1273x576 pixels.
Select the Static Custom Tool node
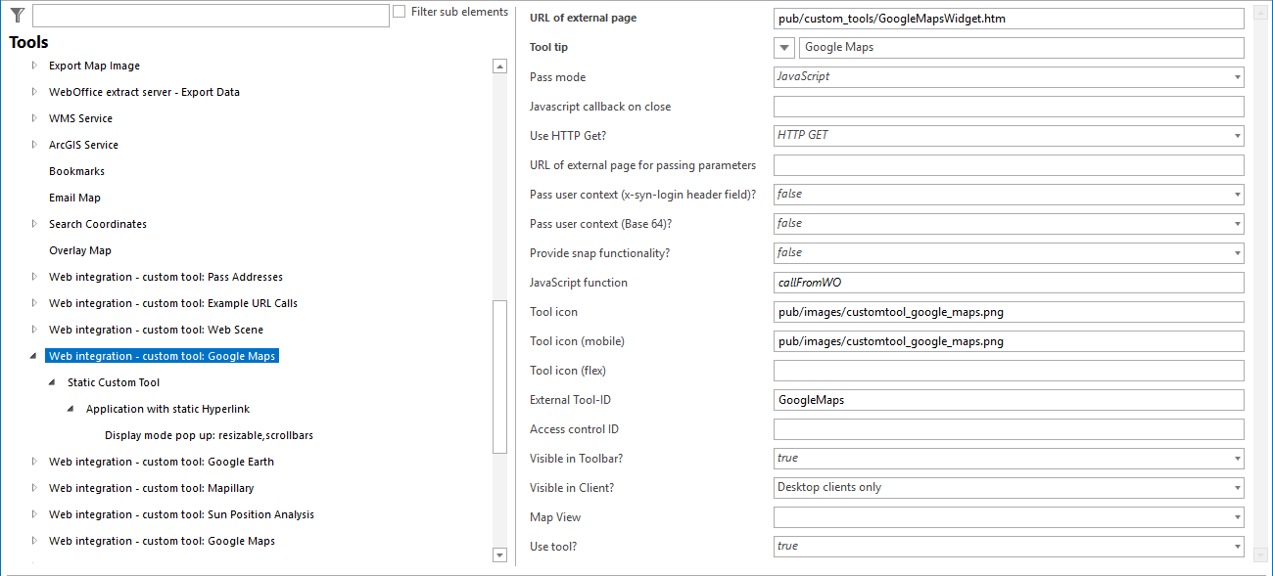click(x=115, y=381)
